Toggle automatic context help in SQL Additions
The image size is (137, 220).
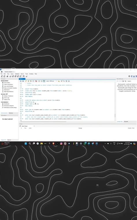coord(125,81)
